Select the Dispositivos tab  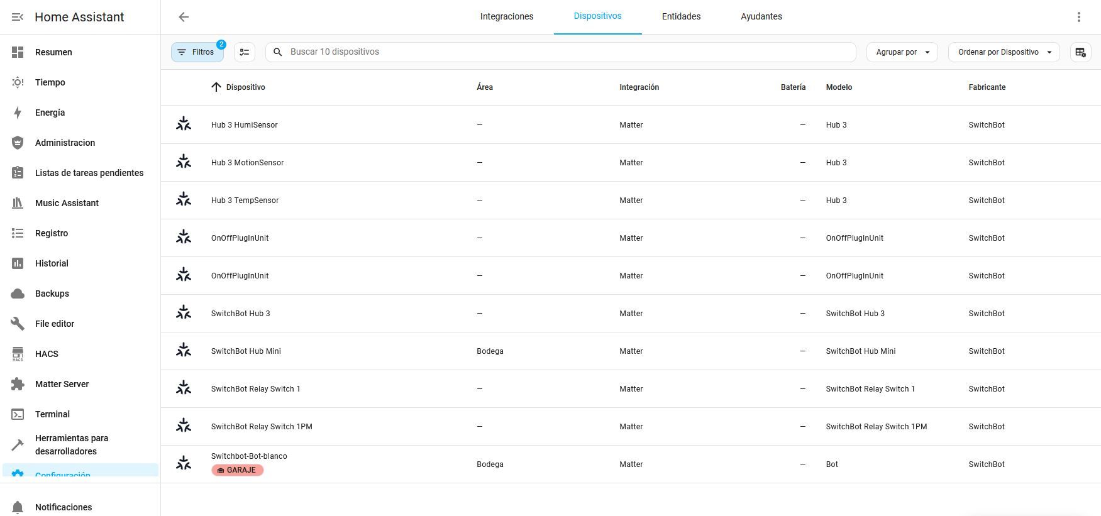pyautogui.click(x=597, y=16)
